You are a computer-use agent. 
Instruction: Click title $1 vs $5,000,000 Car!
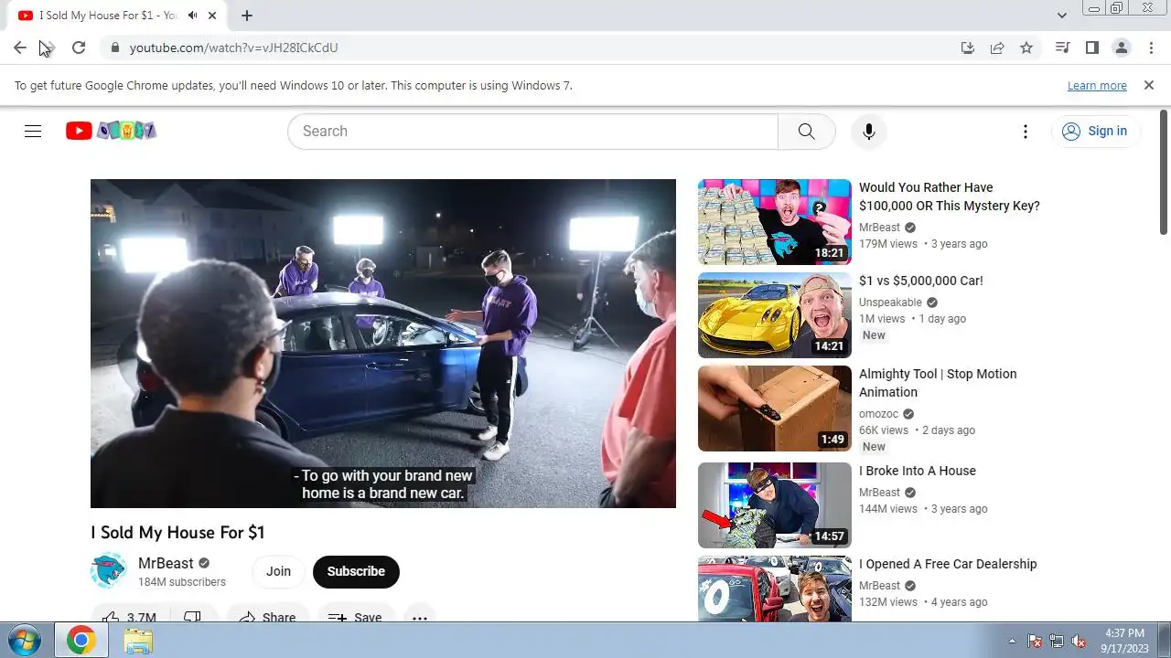click(921, 281)
